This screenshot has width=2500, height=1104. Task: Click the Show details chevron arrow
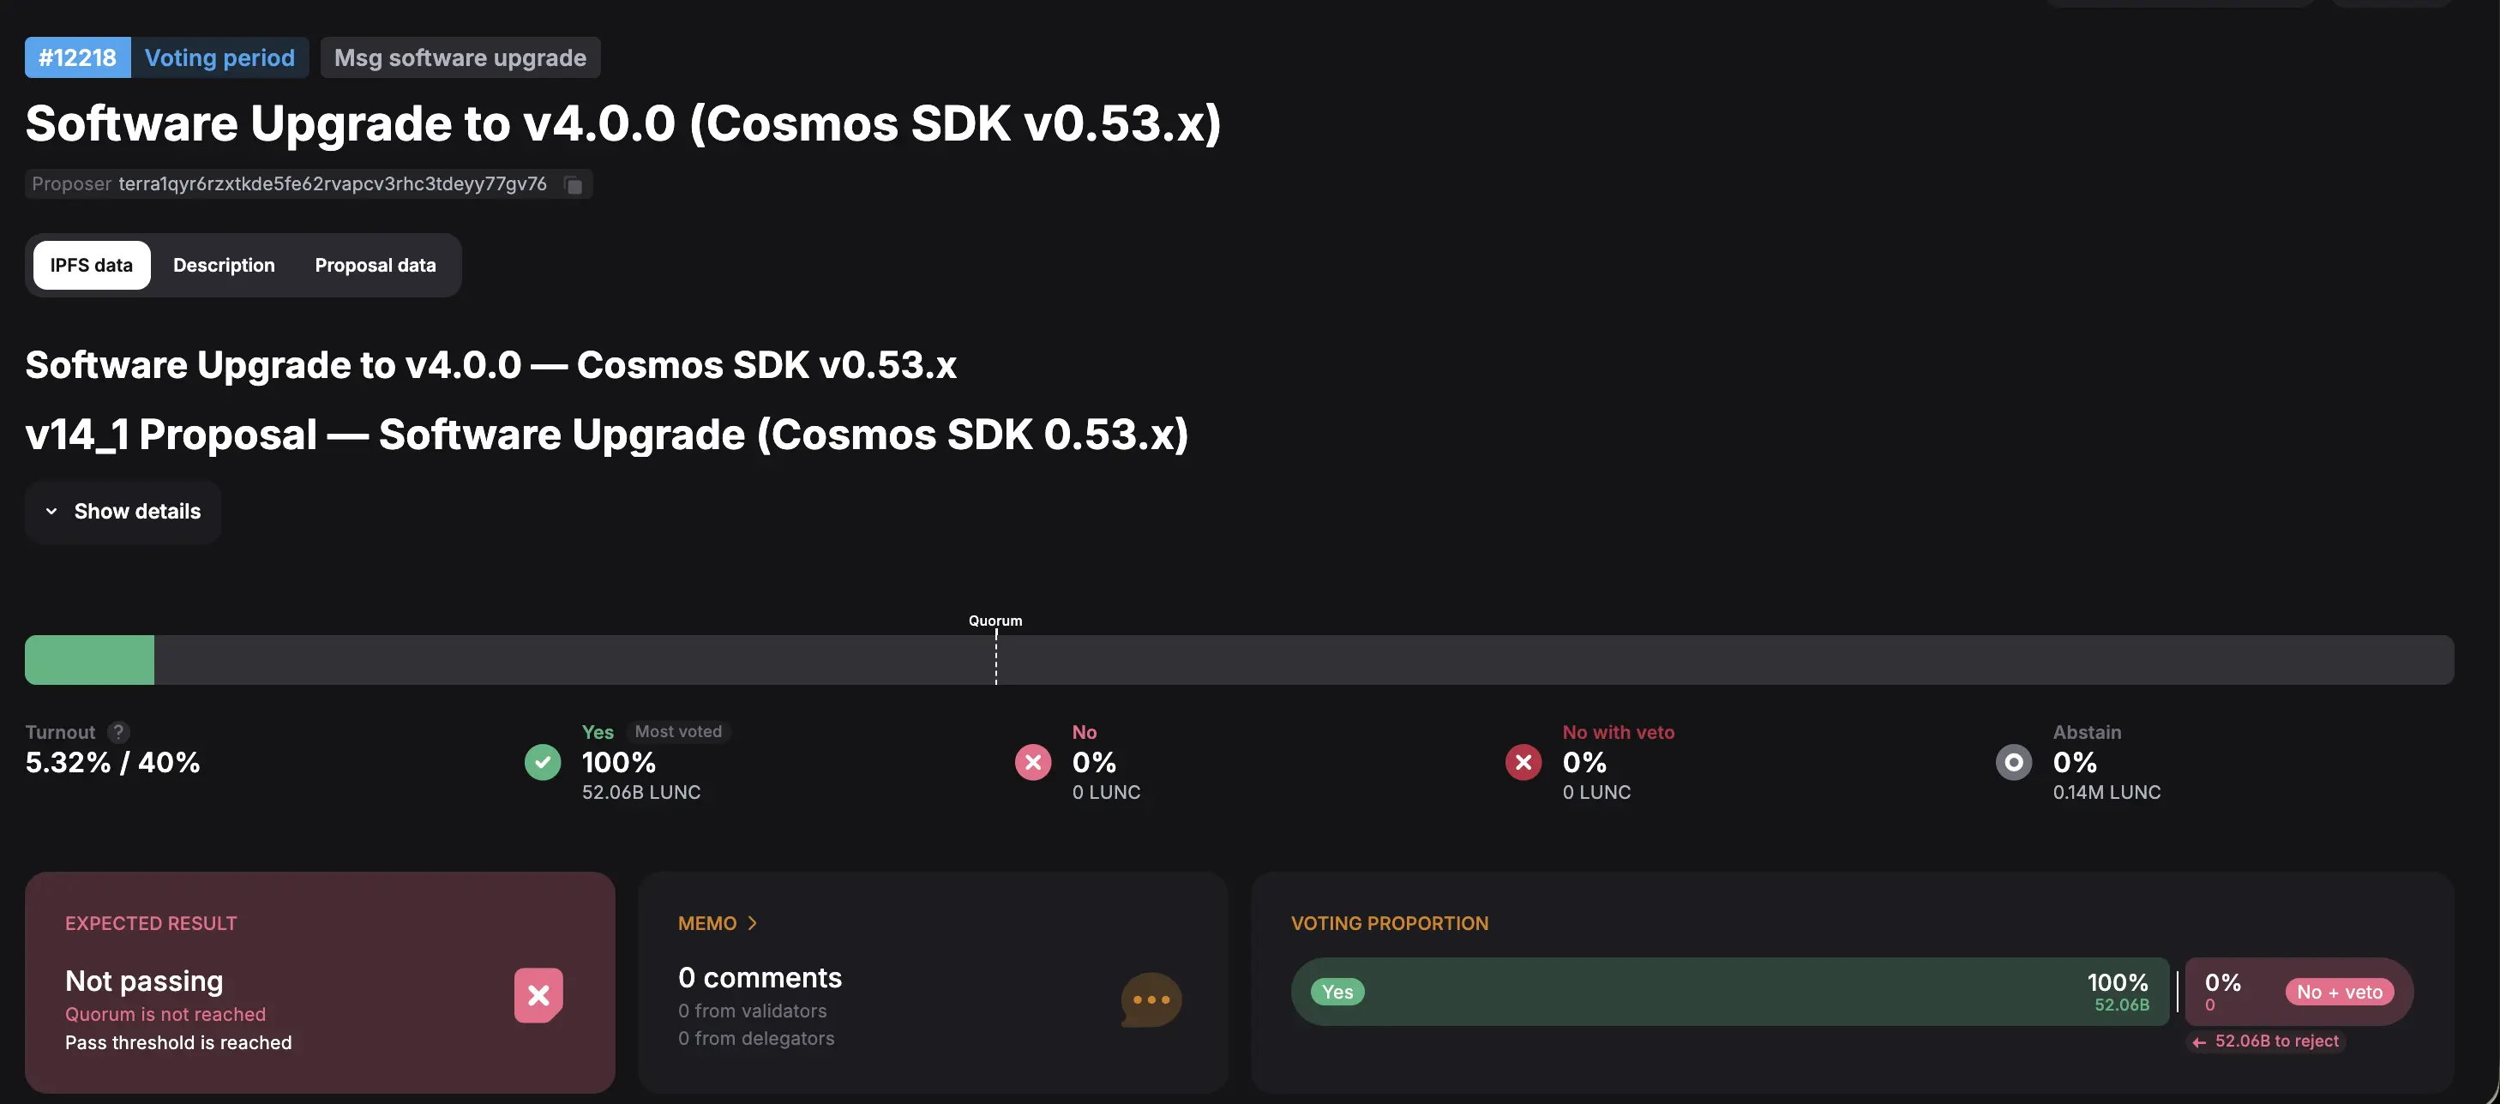(x=51, y=511)
